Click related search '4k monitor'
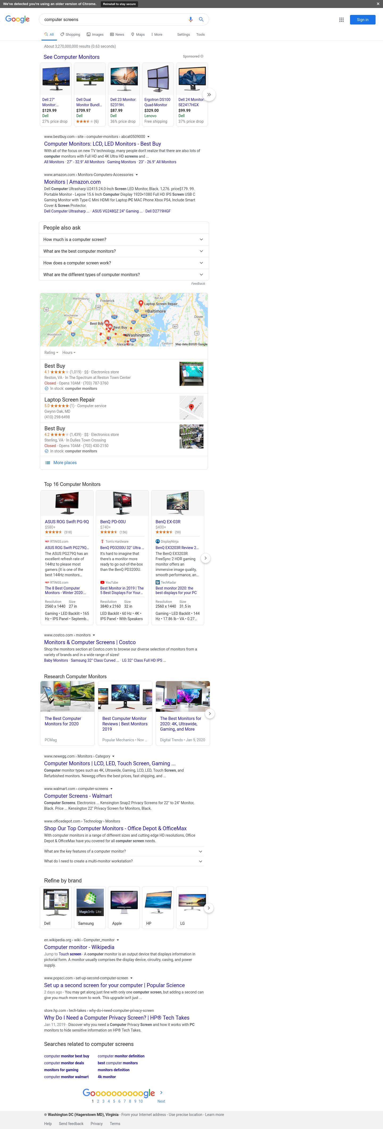The height and width of the screenshot is (1129, 383). [107, 1076]
